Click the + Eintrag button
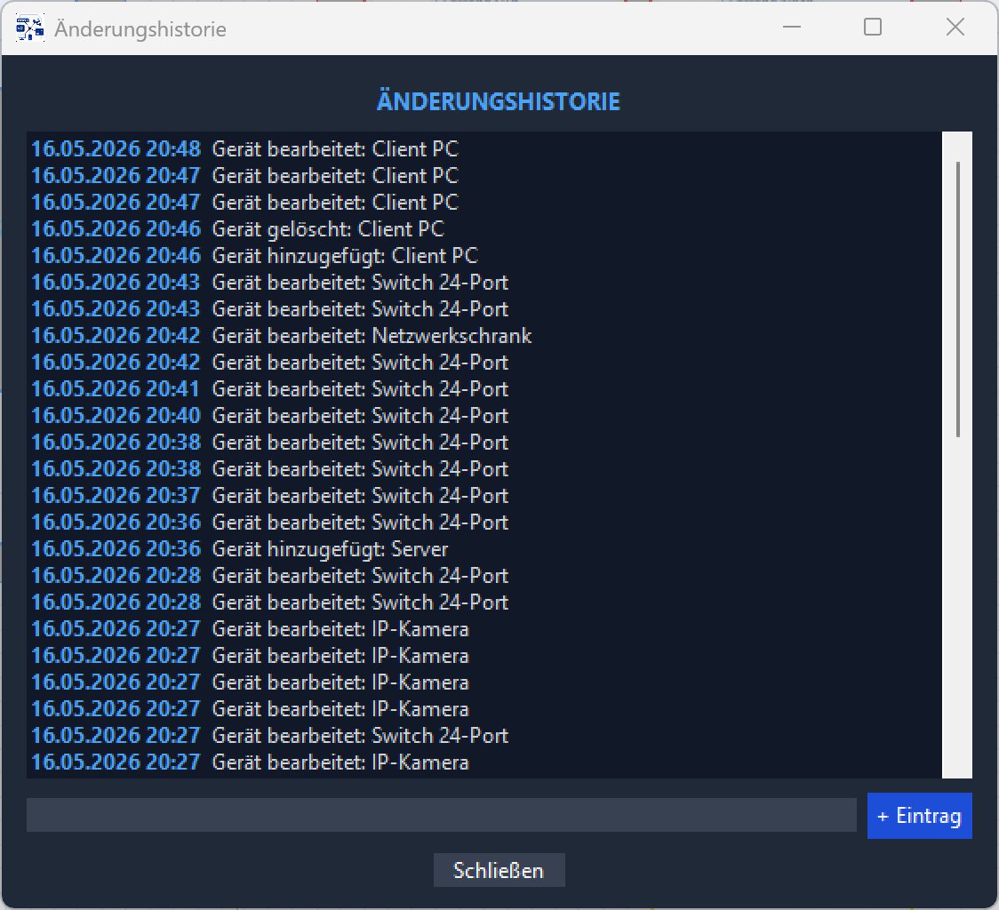999x910 pixels. coord(919,816)
